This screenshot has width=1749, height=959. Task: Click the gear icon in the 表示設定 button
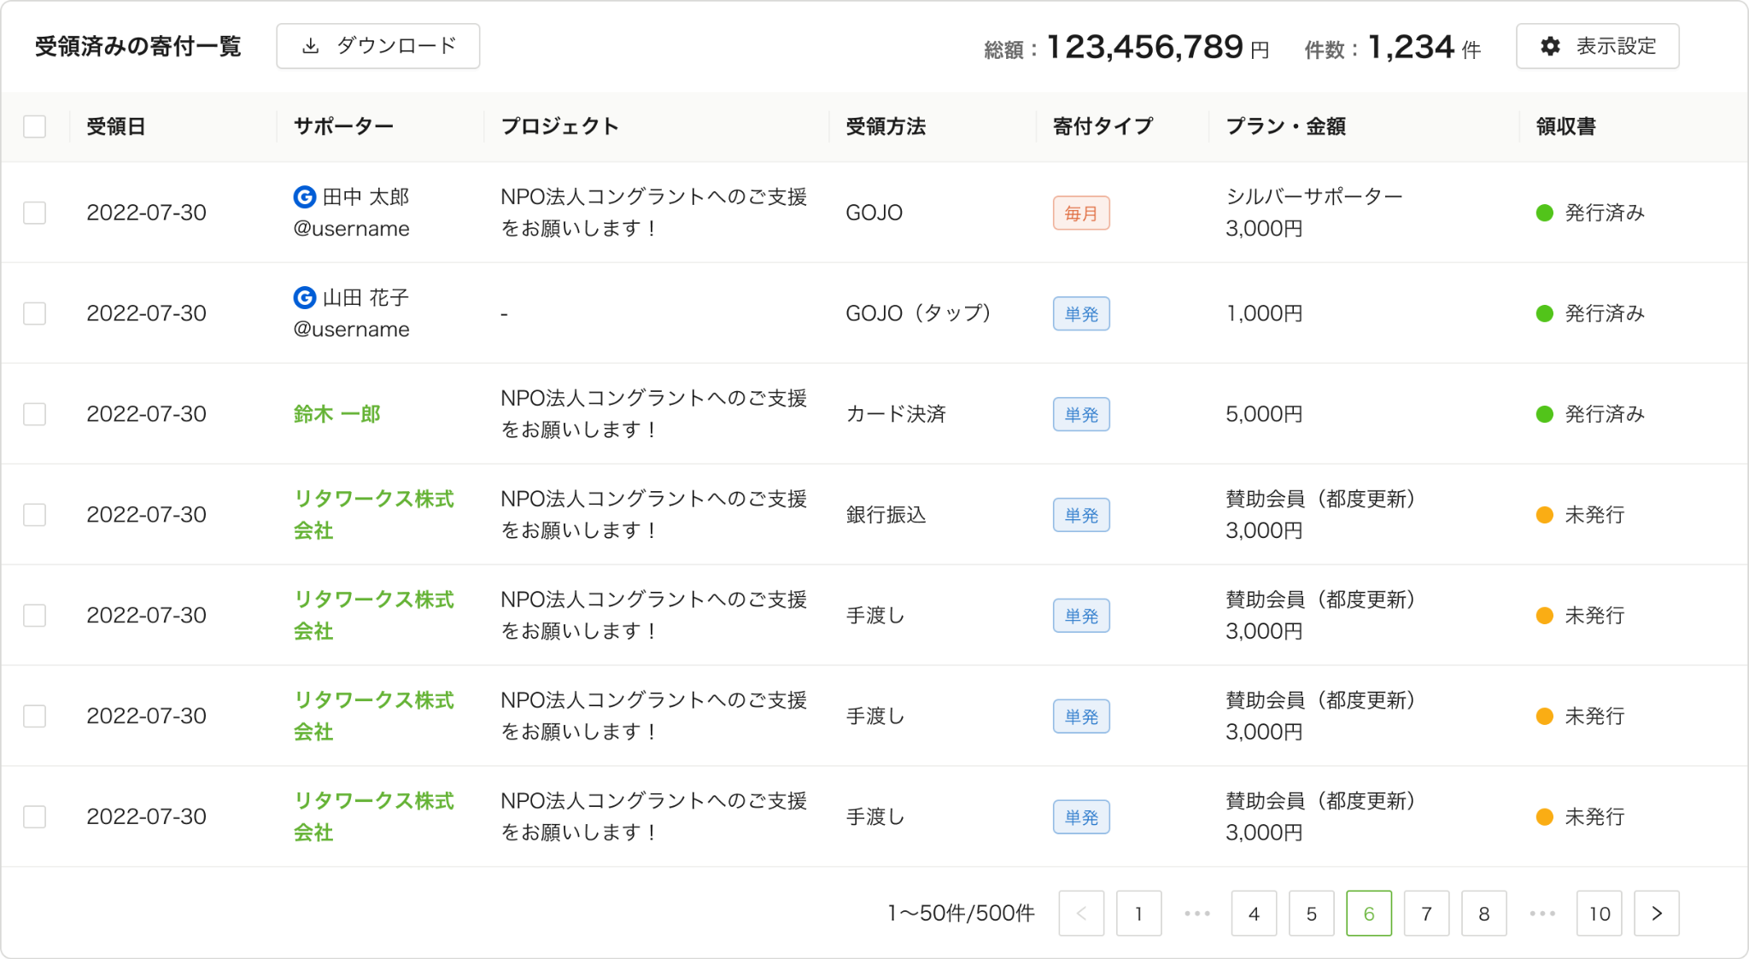[x=1550, y=46]
